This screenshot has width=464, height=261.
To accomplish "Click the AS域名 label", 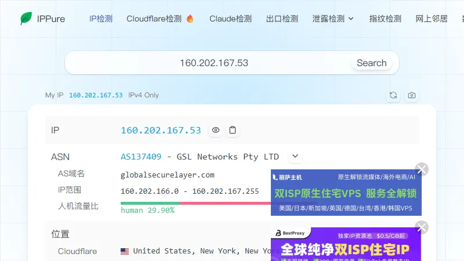I will (x=71, y=173).
